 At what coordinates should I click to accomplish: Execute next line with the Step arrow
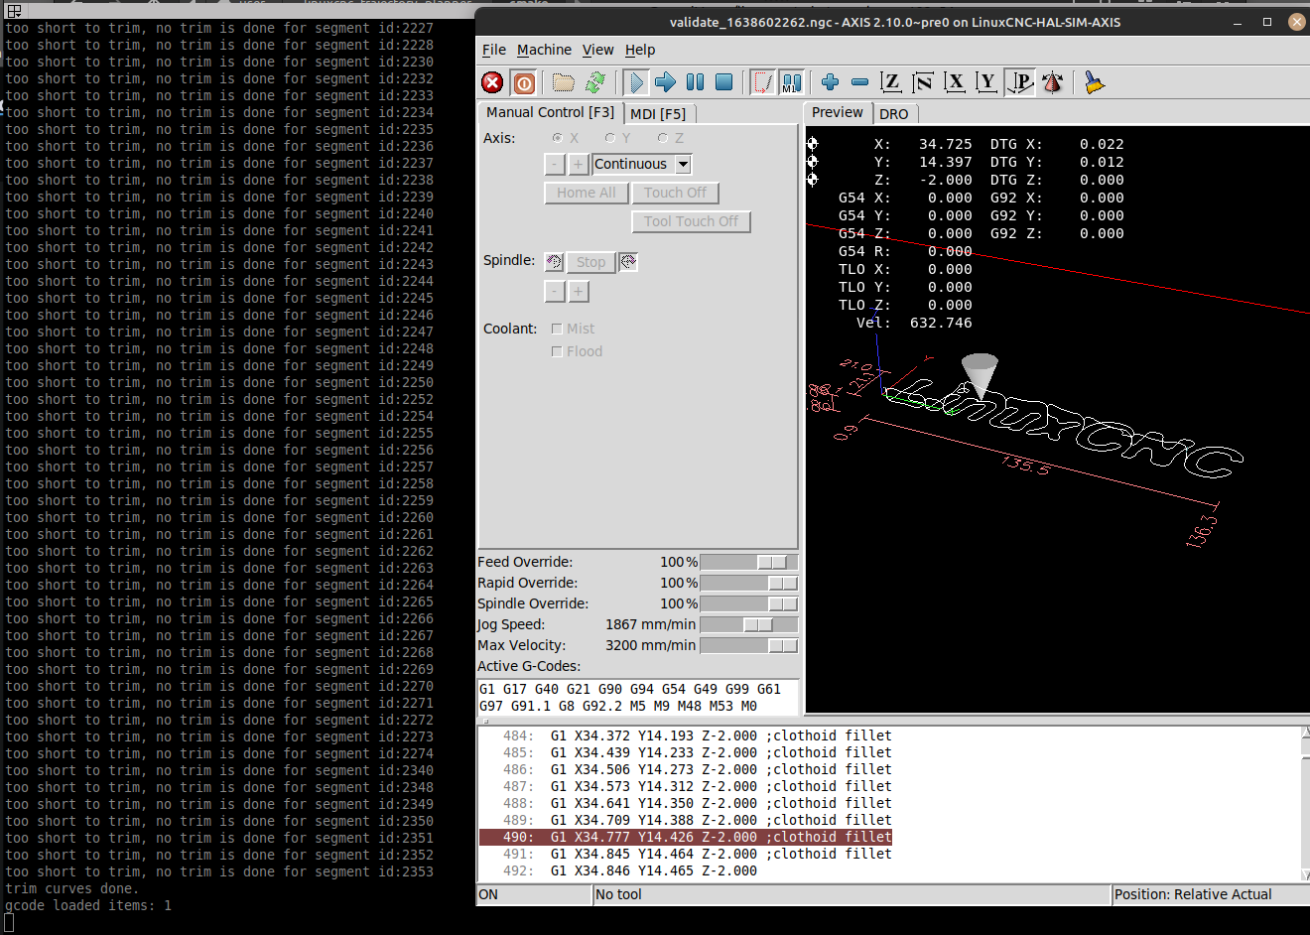[666, 82]
